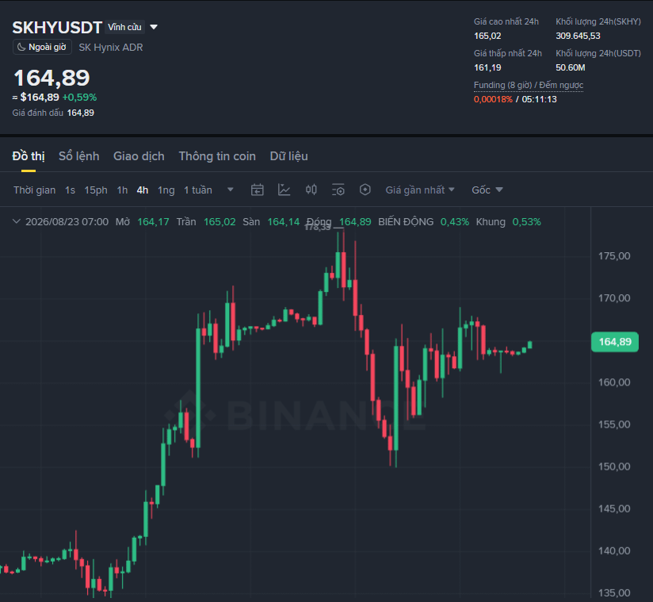The image size is (653, 602).
Task: Select the 4h time interval
Action: pyautogui.click(x=143, y=190)
